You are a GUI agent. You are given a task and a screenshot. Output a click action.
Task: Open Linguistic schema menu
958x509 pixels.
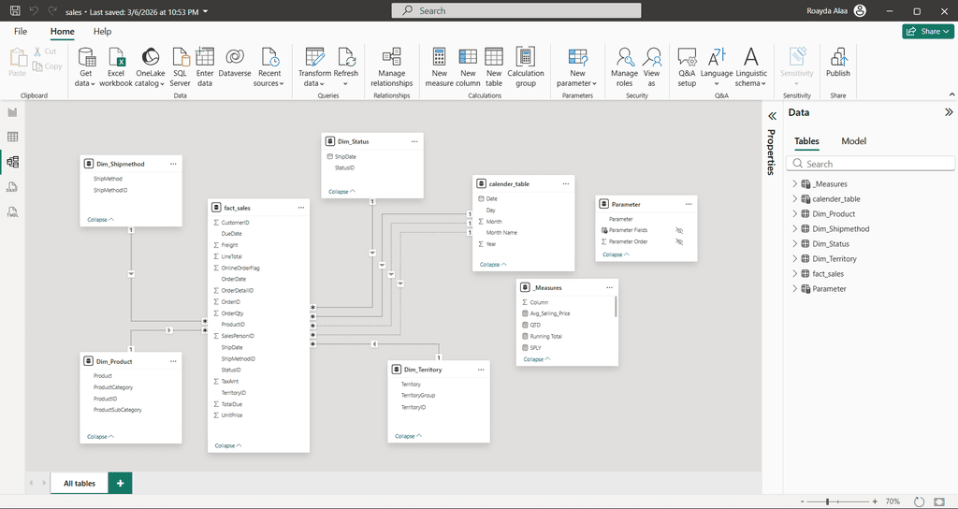(x=751, y=67)
